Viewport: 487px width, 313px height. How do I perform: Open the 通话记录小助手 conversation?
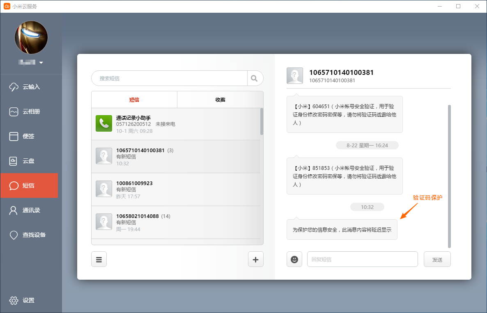(176, 124)
